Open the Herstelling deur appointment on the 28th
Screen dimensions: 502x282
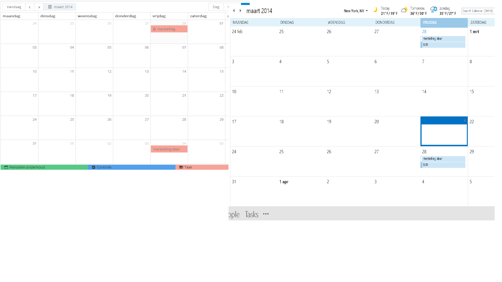pos(443,159)
